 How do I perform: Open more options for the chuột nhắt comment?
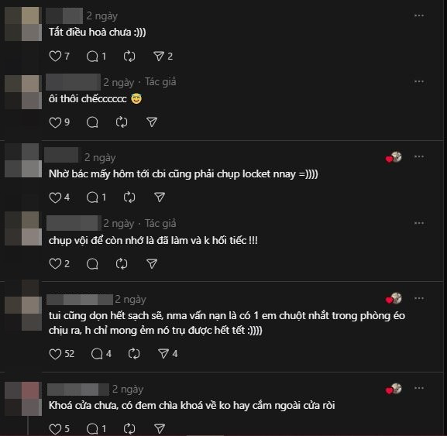click(419, 298)
